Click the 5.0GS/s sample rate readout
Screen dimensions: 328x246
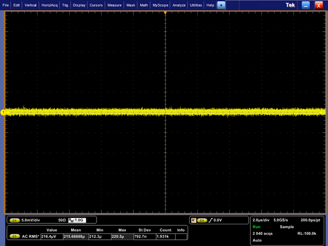(281, 220)
